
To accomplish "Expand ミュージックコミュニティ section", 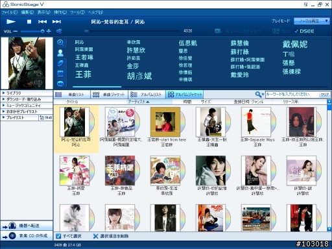I will 27,106.
